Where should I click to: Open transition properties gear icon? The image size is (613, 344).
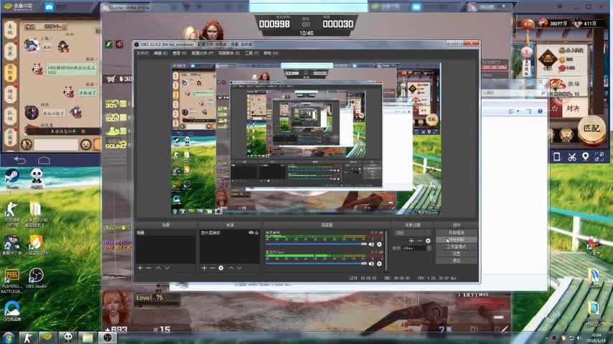[428, 241]
